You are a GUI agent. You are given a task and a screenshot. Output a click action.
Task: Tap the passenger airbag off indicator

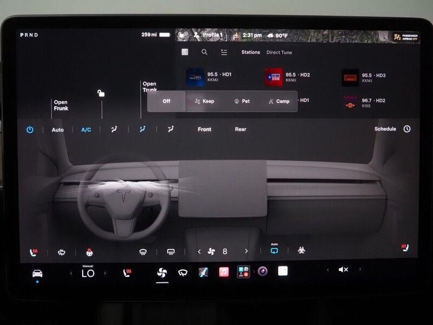coord(405,37)
